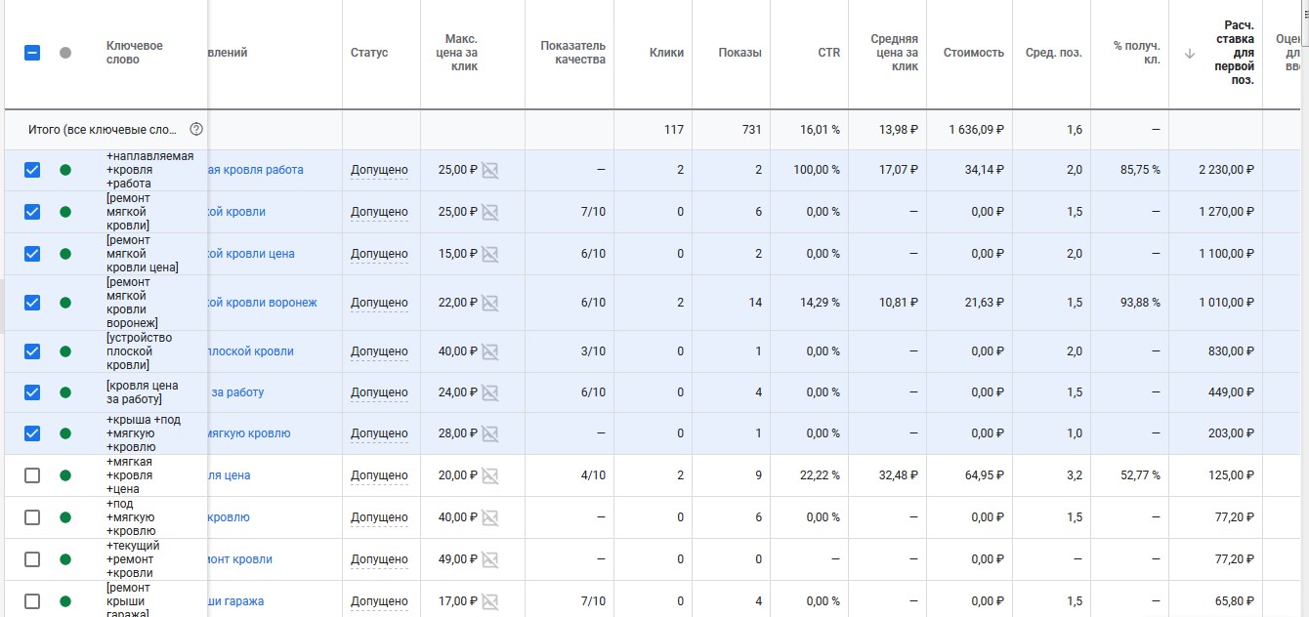Open green status dot of '+под +мягкую +кровлю'

click(x=65, y=517)
